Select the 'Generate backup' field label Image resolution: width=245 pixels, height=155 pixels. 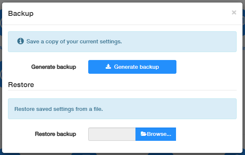[54, 67]
